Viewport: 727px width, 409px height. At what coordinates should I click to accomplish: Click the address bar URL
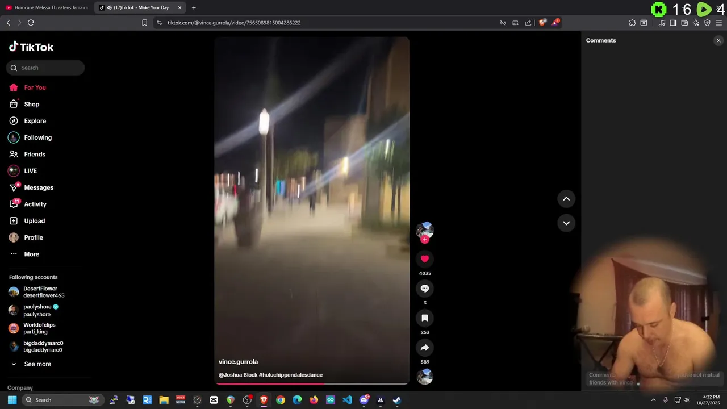[x=234, y=23]
